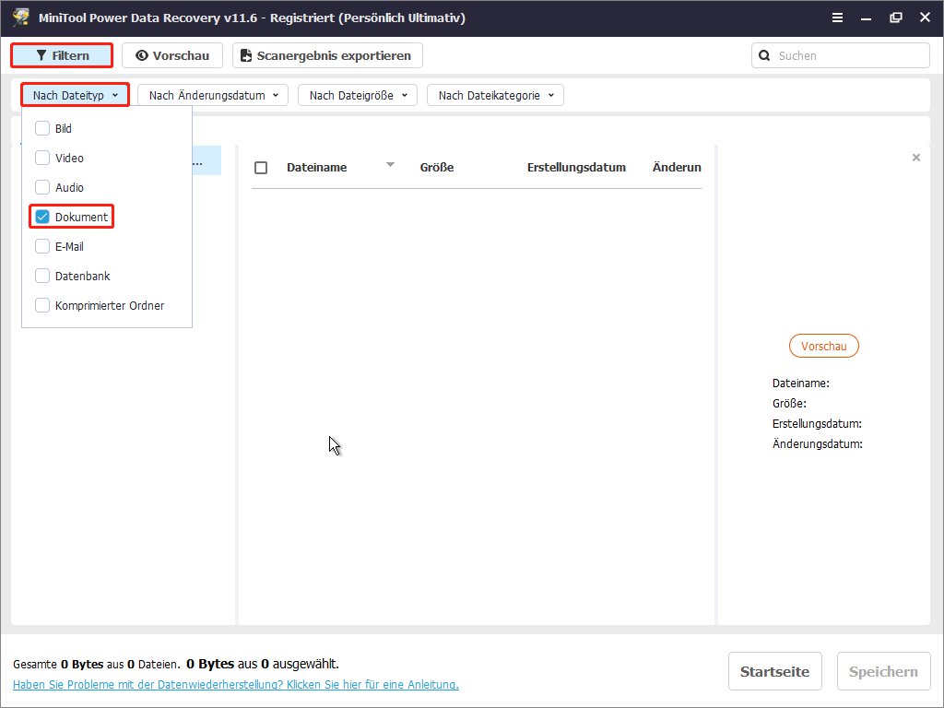The height and width of the screenshot is (708, 944).
Task: Click the Dateiname sort arrow
Action: (x=390, y=164)
